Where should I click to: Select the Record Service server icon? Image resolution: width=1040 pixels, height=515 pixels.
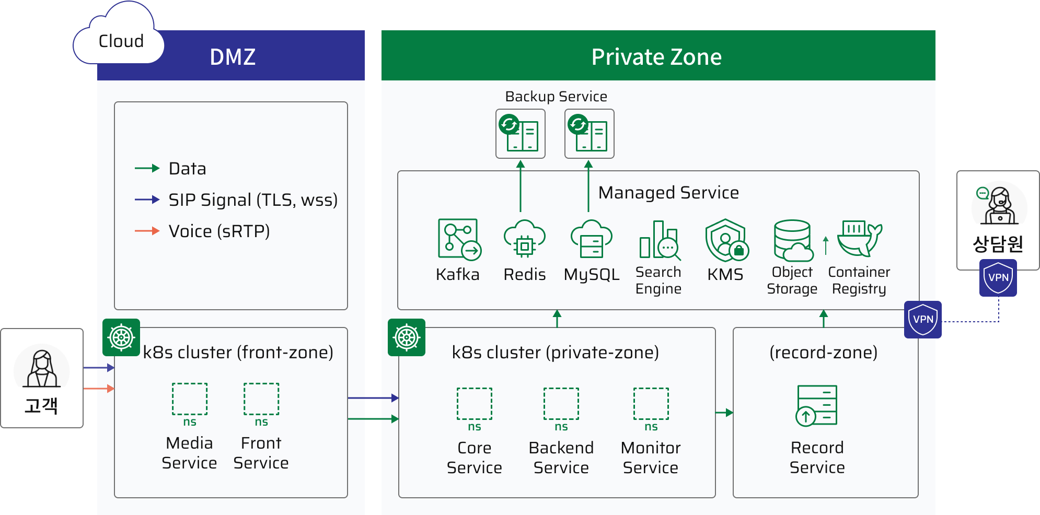[x=817, y=405]
